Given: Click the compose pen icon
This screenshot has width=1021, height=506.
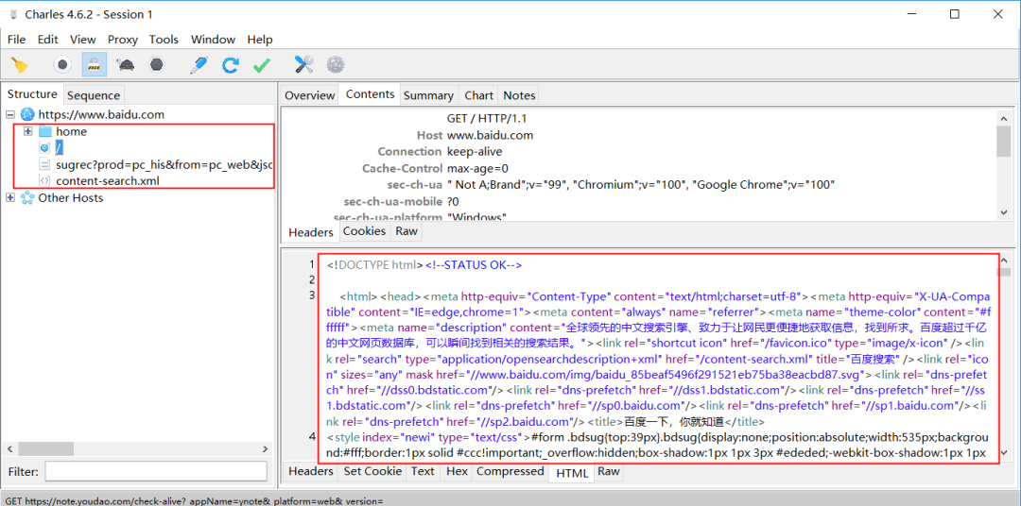Looking at the screenshot, I should 199,65.
